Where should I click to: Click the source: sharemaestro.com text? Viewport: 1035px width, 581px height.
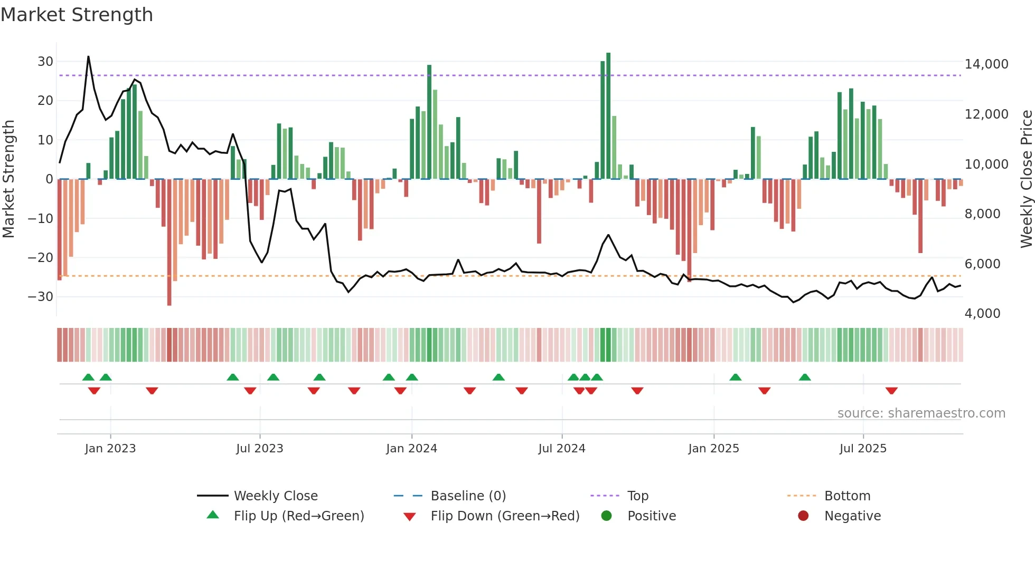click(x=921, y=413)
